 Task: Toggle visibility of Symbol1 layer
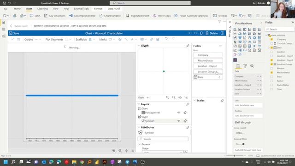(179, 121)
